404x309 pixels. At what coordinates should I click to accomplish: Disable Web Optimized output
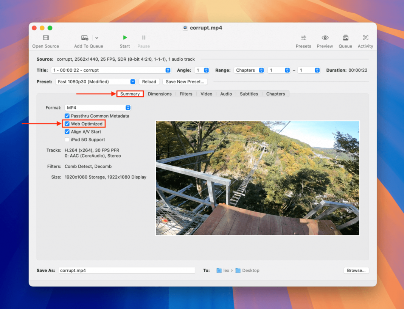coord(67,124)
